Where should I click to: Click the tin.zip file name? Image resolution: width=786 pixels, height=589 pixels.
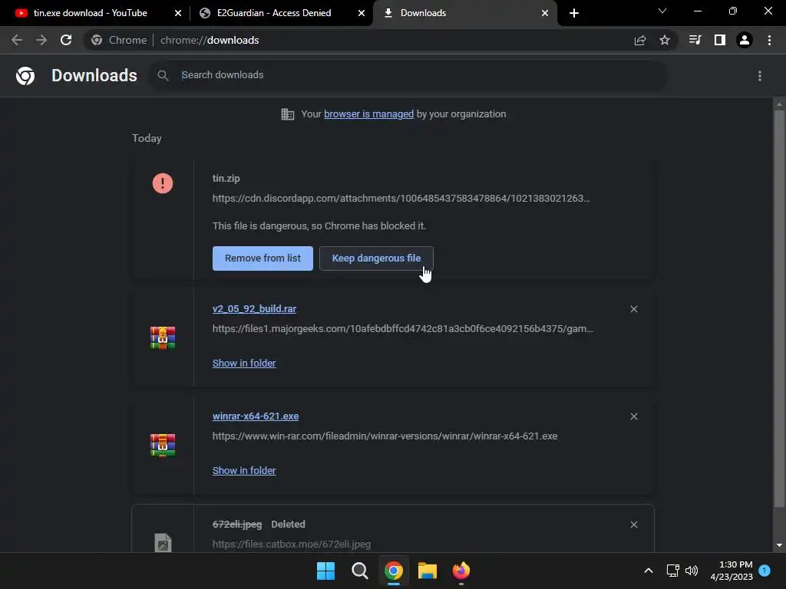226,178
